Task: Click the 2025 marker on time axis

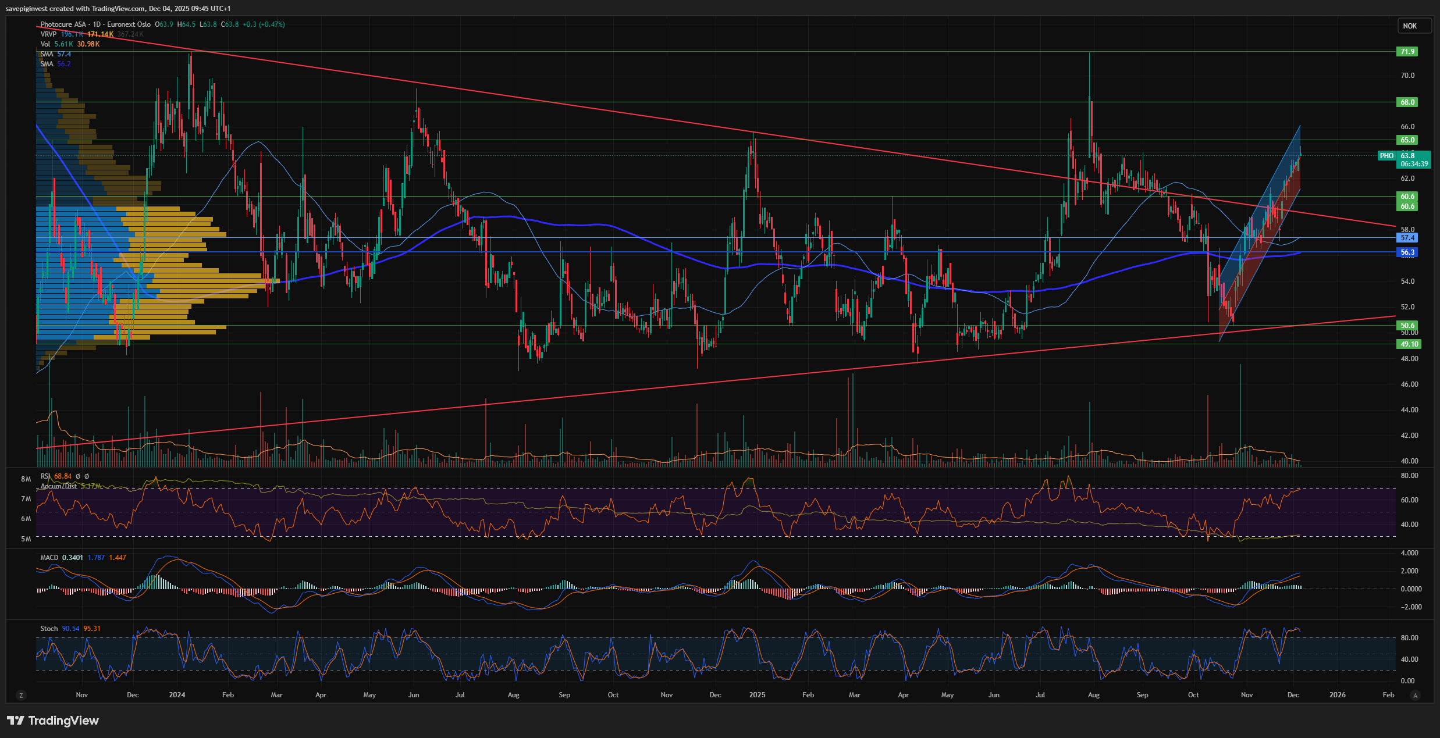Action: pos(757,695)
